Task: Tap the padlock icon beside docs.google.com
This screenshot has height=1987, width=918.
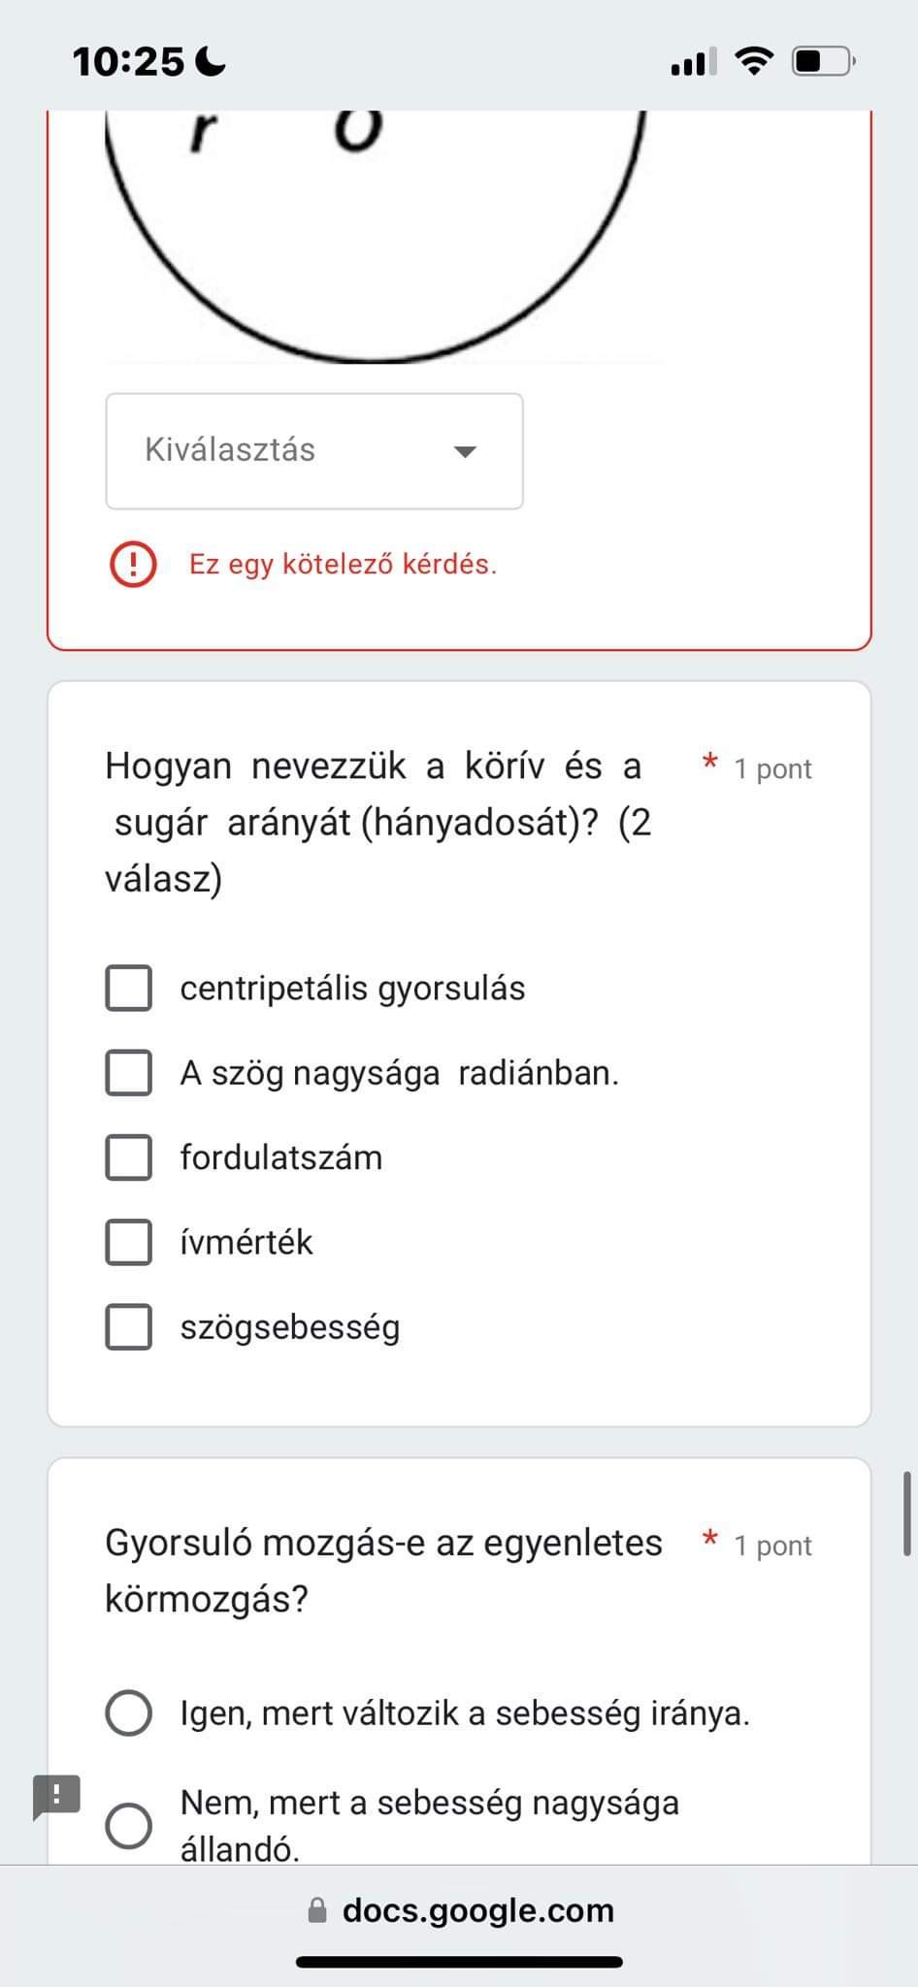Action: click(316, 1910)
